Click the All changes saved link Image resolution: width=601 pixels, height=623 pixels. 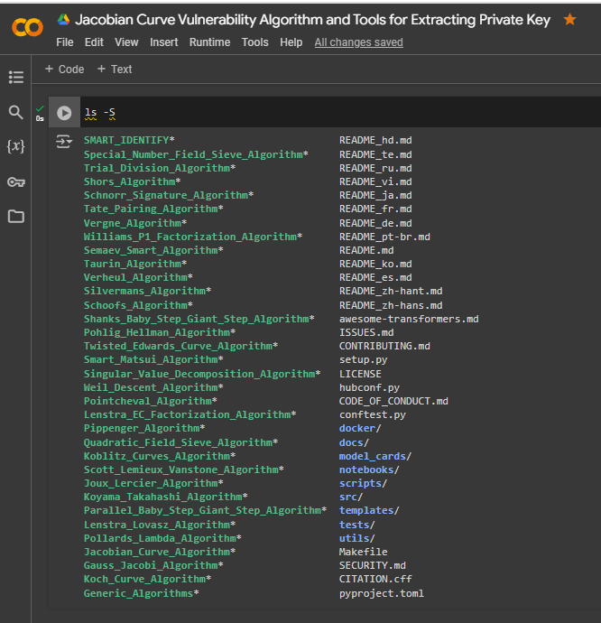[x=358, y=42]
